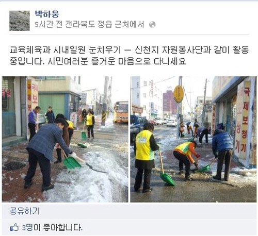Click the man in blue checkered jacket
The image size is (258, 236).
click(45, 154)
